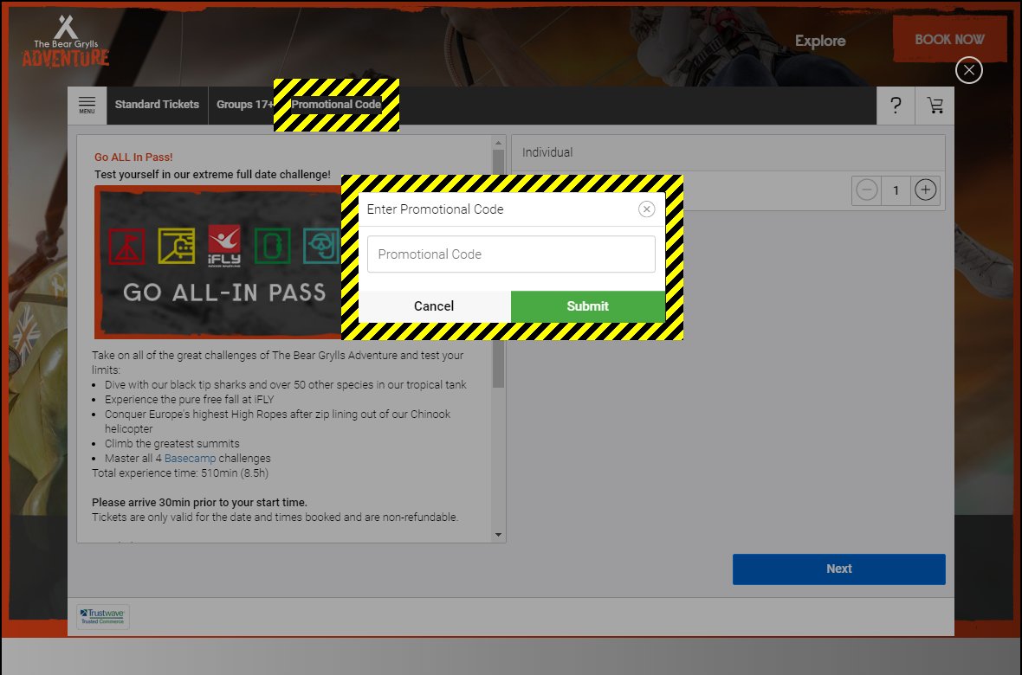
Task: Click the "Total experience time: 510min" text
Action: pyautogui.click(x=180, y=473)
